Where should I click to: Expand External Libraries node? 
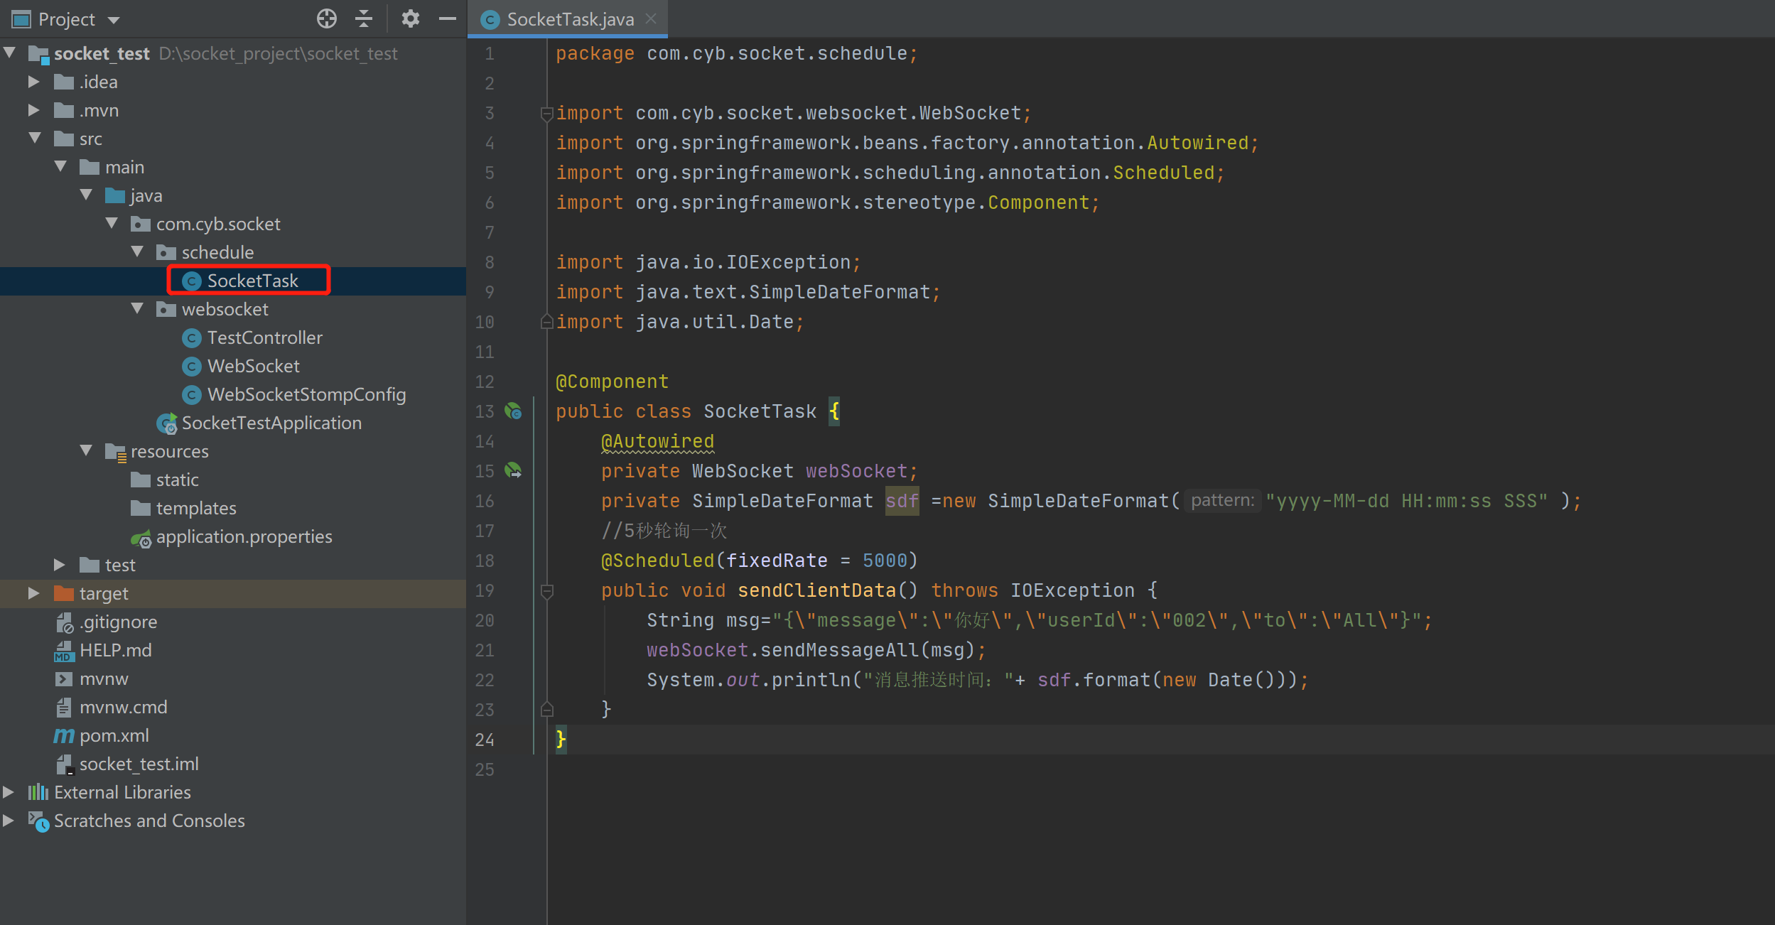(9, 792)
